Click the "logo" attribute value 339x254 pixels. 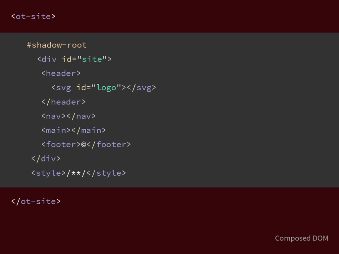[106, 88]
